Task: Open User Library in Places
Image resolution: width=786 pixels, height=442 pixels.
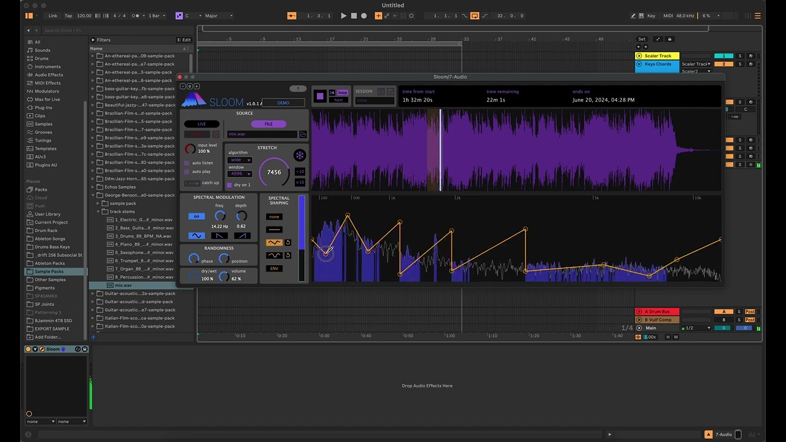Action: (x=47, y=214)
